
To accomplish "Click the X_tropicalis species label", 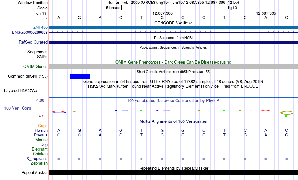I will click(37, 159).
